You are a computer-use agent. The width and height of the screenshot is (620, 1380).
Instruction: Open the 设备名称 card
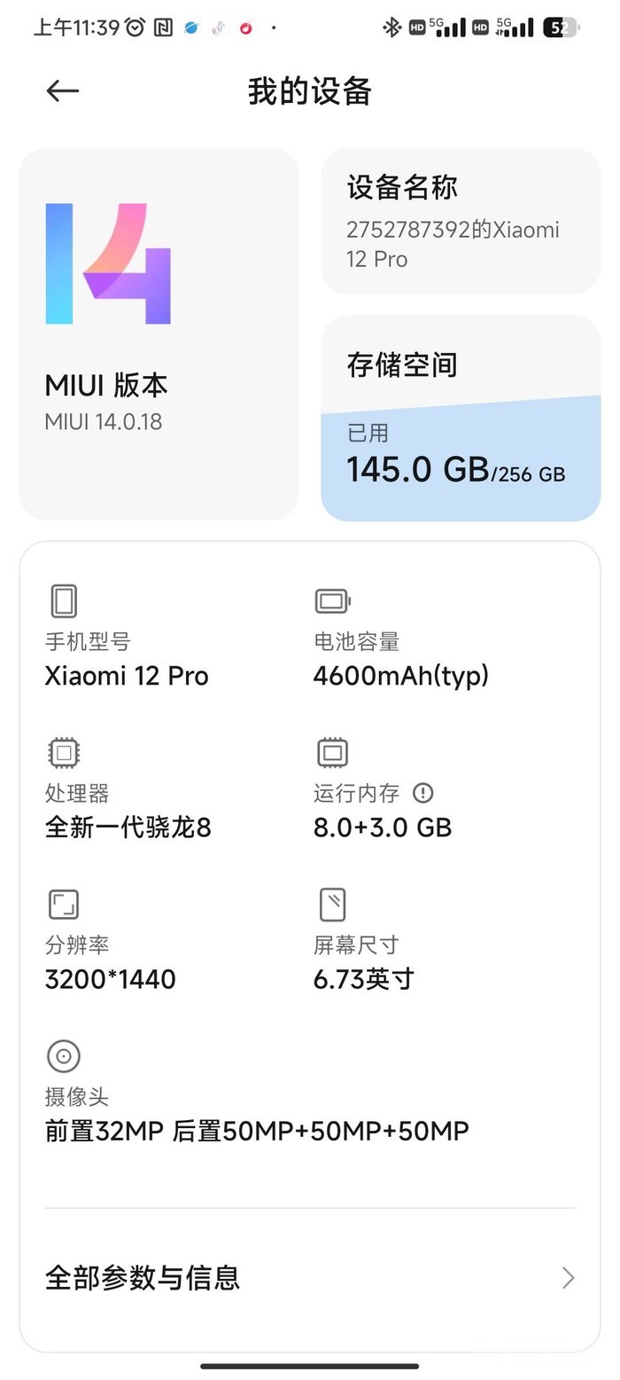pyautogui.click(x=461, y=221)
